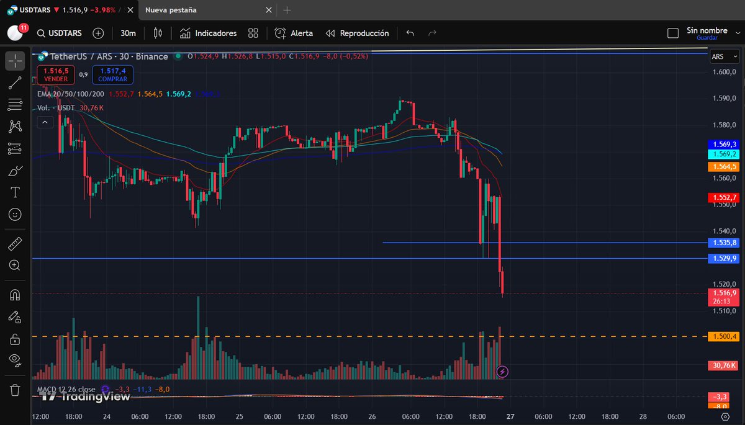Undo the last chart action
745x425 pixels.
410,33
